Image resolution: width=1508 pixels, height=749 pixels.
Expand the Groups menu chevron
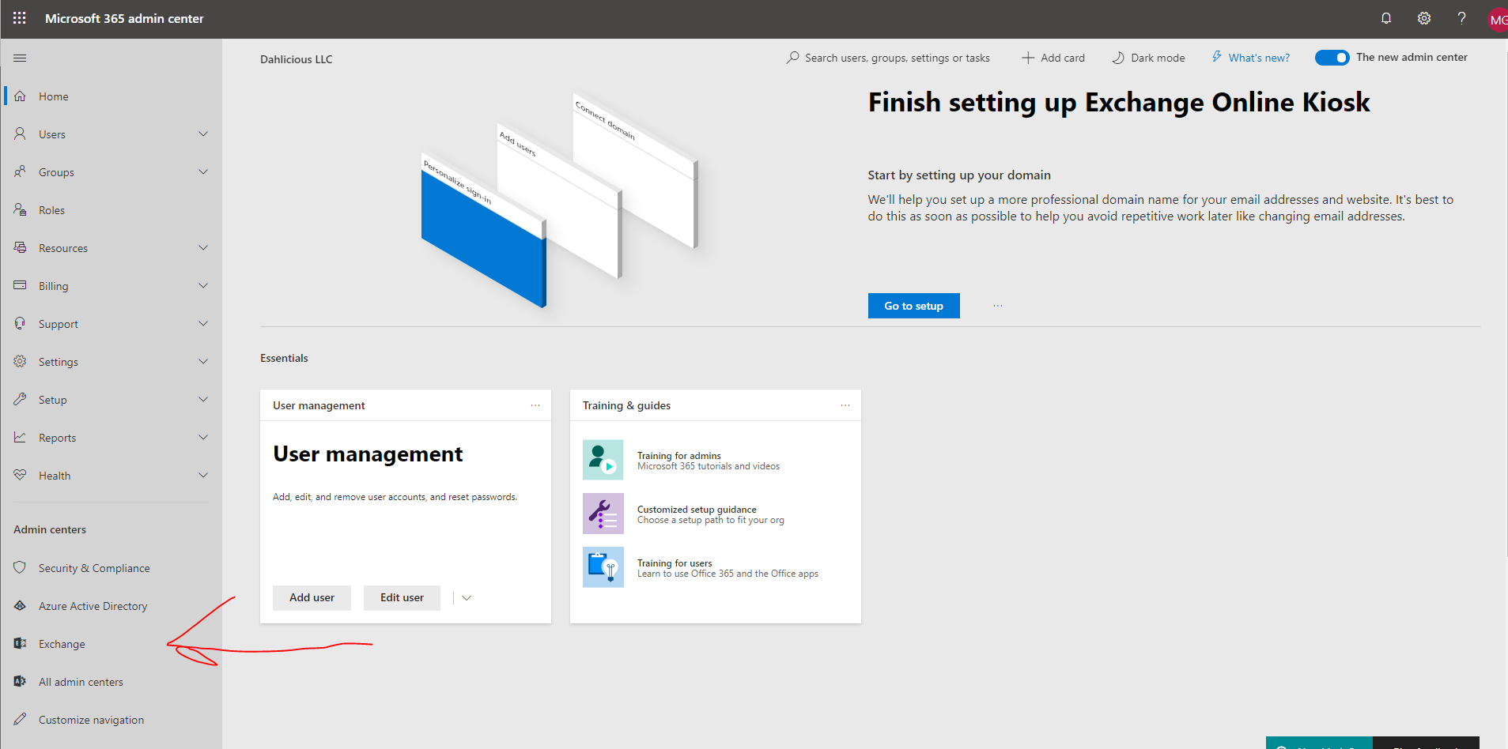203,171
